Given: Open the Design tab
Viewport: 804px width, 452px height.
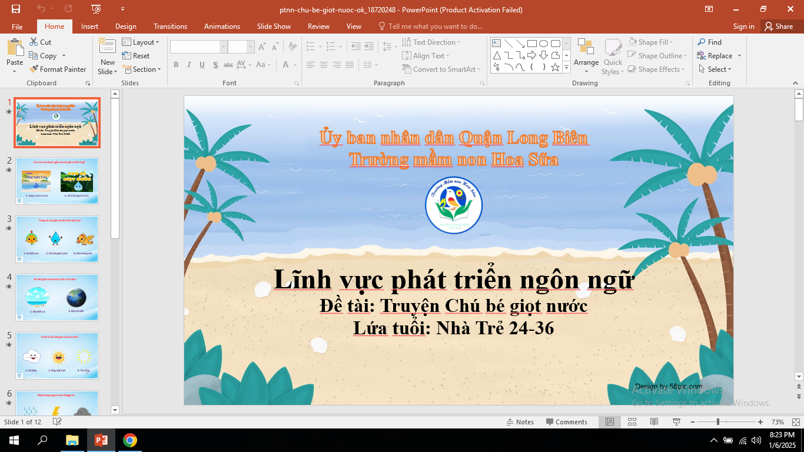Looking at the screenshot, I should [125, 26].
